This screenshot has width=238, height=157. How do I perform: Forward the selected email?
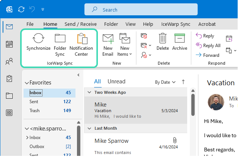tap(208, 55)
